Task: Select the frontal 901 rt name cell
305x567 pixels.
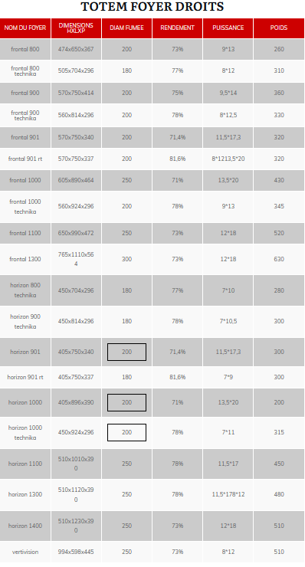Action: coord(25,159)
